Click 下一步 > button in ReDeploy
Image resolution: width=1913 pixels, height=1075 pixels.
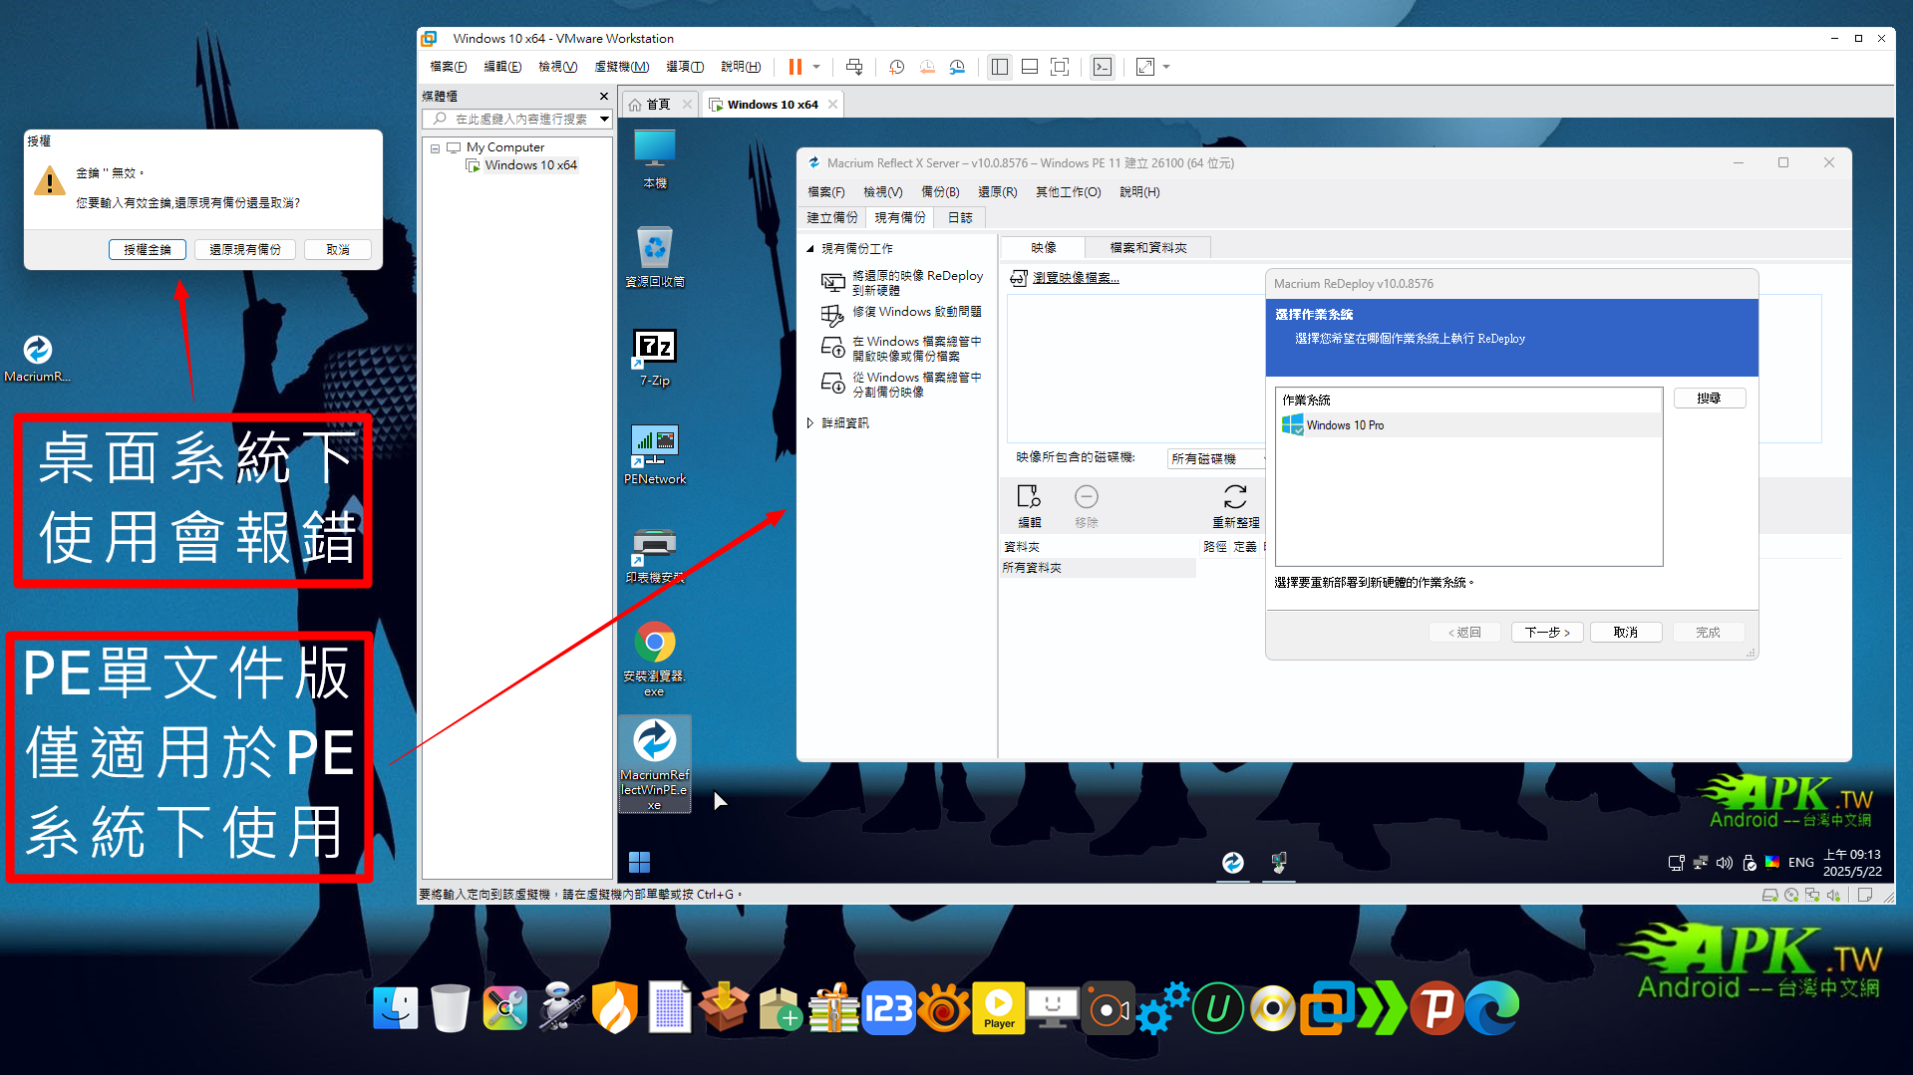click(1547, 632)
